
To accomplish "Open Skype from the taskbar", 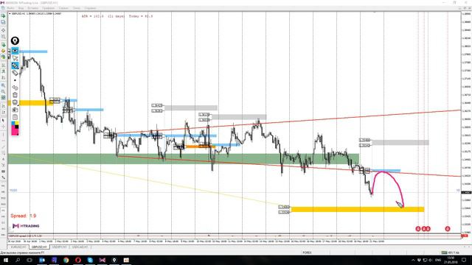I will (x=90, y=260).
